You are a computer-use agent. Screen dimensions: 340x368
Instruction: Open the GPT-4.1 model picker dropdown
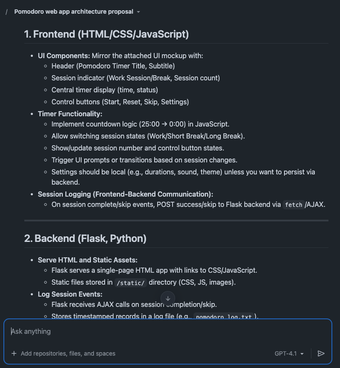290,353
